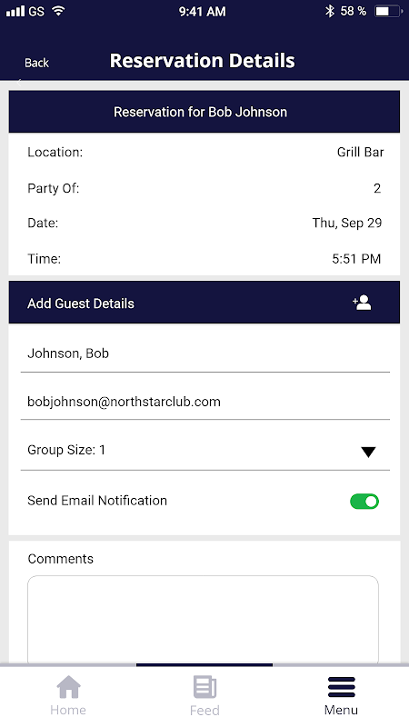Image resolution: width=409 pixels, height=727 pixels.
Task: Edit the bobjohnson@northstarclub.com email field
Action: pos(205,402)
